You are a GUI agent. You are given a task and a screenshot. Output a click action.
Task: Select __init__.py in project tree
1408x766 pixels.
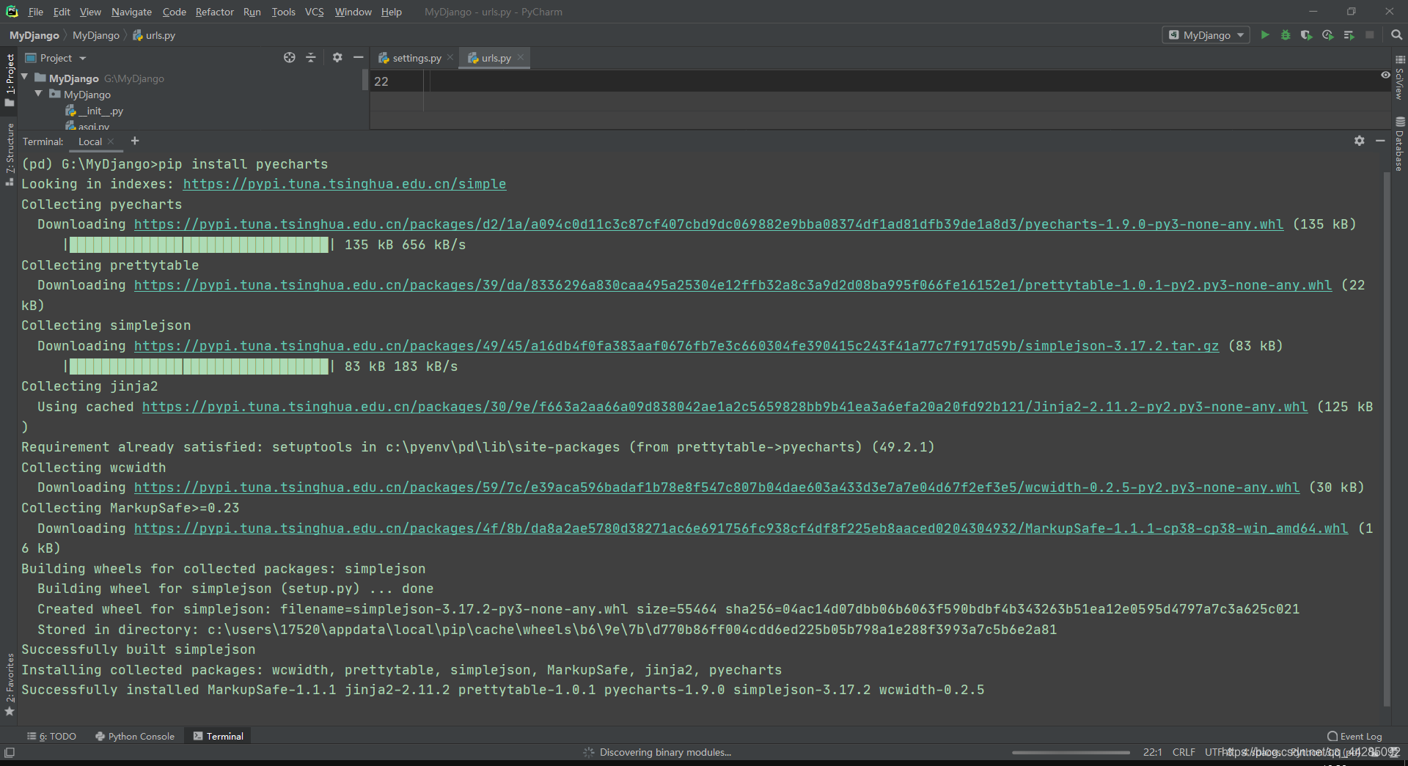pyautogui.click(x=94, y=111)
